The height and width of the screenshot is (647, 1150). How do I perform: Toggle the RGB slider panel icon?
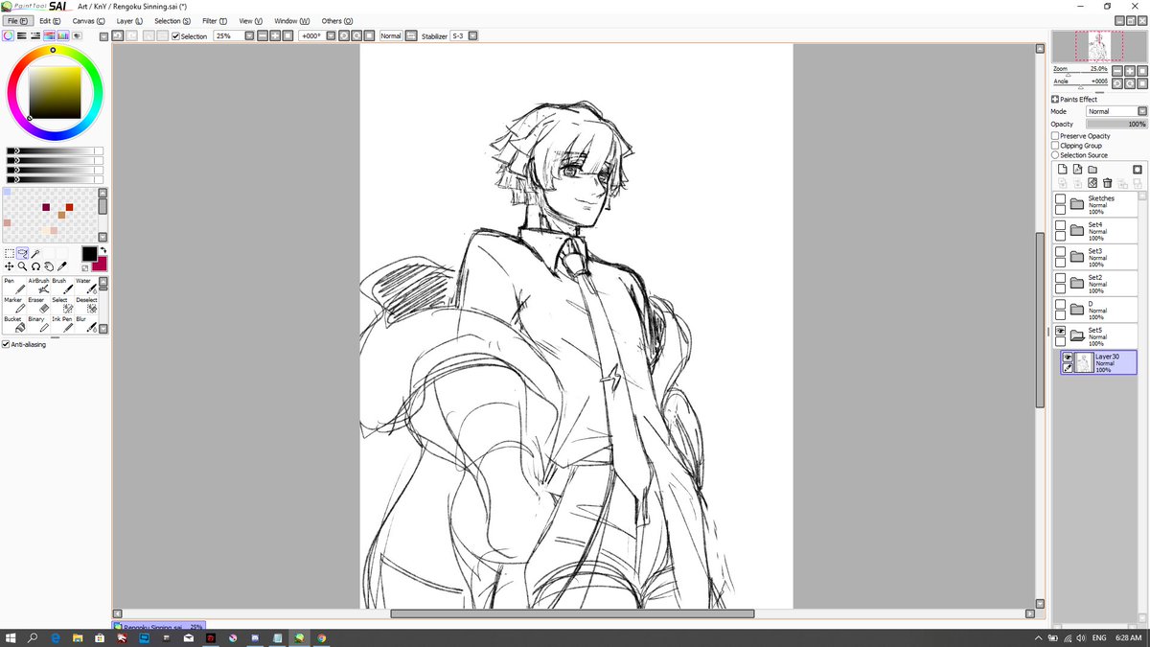click(21, 35)
